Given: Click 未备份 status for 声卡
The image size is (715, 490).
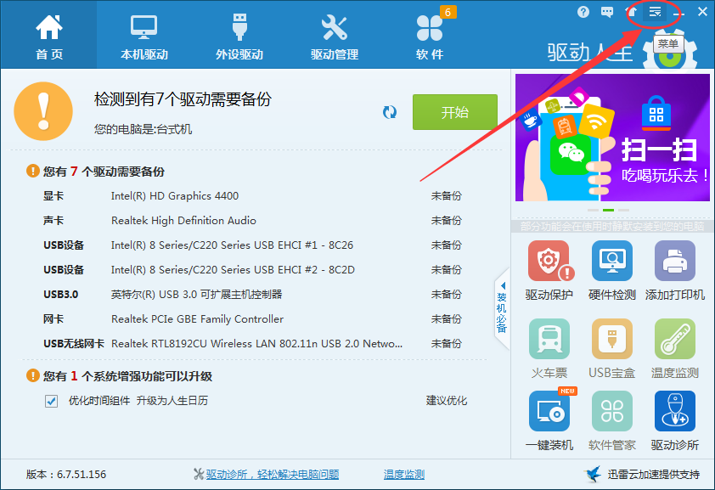Looking at the screenshot, I should [x=447, y=221].
